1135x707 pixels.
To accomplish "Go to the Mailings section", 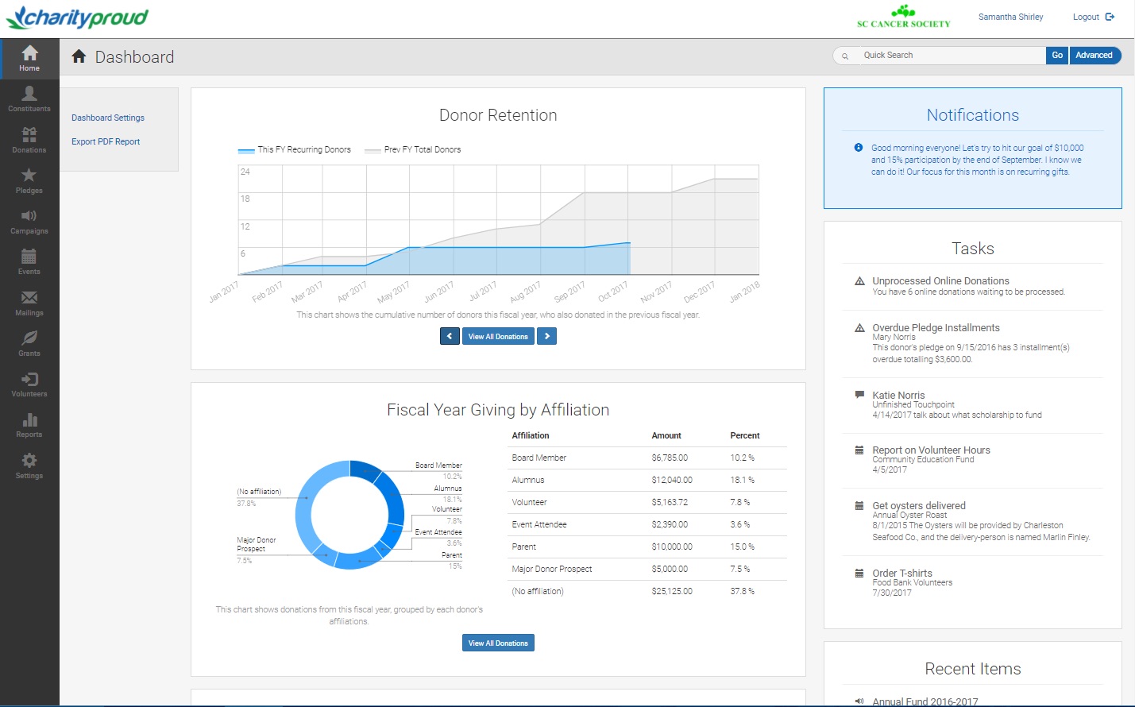I will [29, 303].
